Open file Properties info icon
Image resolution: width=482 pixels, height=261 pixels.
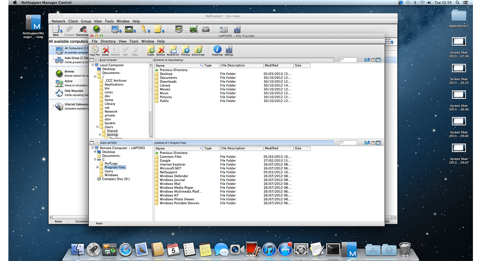tap(217, 50)
